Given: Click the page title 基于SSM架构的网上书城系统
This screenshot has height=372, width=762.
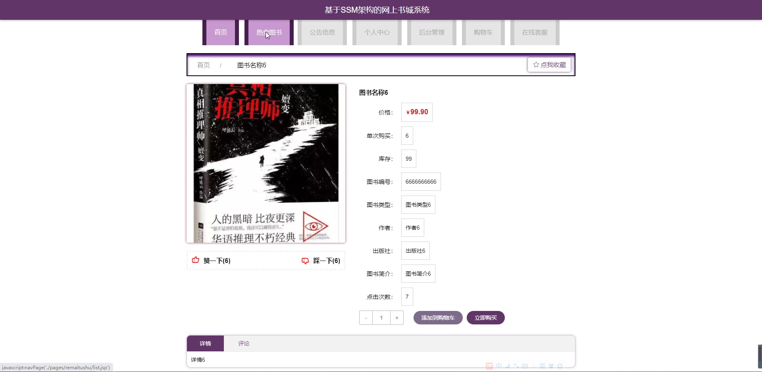Looking at the screenshot, I should (377, 10).
